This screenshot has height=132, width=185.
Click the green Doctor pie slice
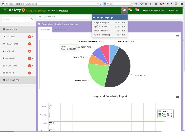(x=98, y=74)
